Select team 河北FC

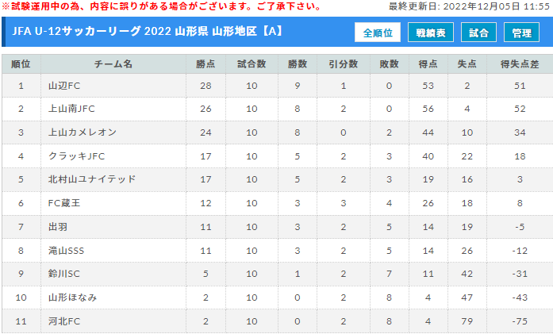click(64, 321)
